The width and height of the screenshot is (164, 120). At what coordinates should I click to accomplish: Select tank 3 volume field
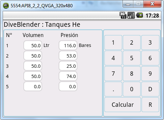(x=33, y=66)
